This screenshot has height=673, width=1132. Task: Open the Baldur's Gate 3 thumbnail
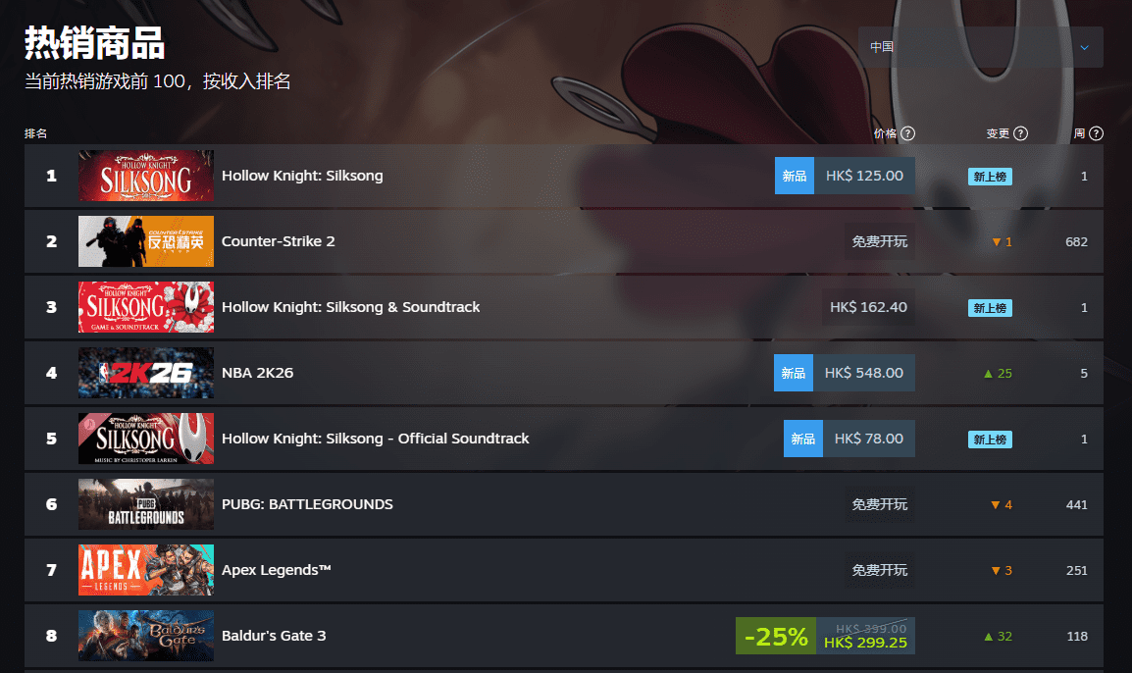tap(146, 636)
